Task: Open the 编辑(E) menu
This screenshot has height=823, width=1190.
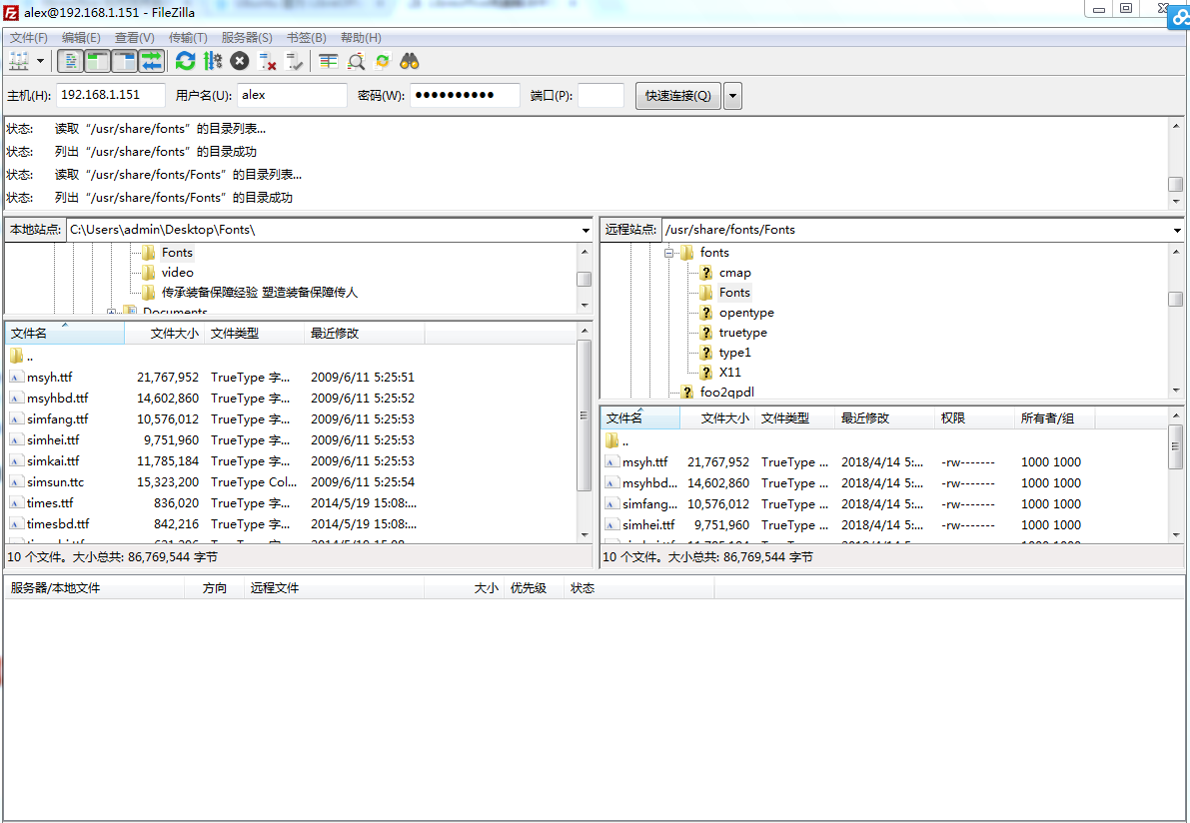Action: (81, 38)
